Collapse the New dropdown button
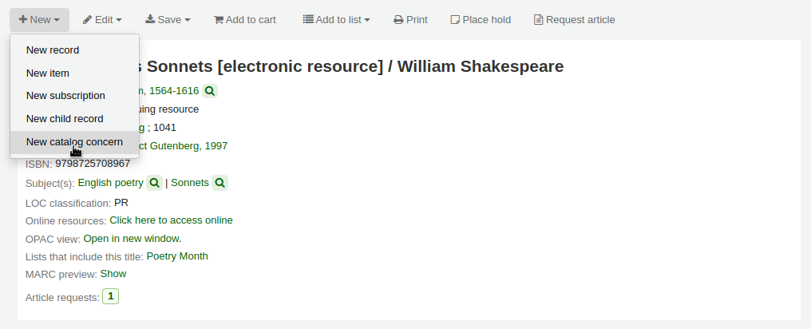Image resolution: width=811 pixels, height=329 pixels. coord(39,20)
